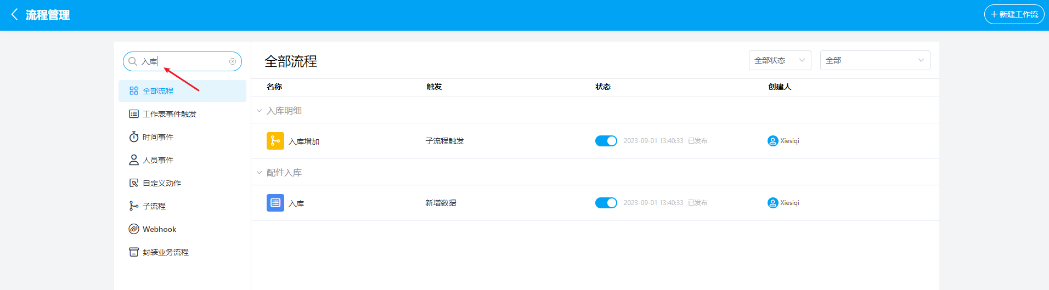The image size is (1049, 290).
Task: Toggle off the 入库增加 workflow switch
Action: coord(606,141)
